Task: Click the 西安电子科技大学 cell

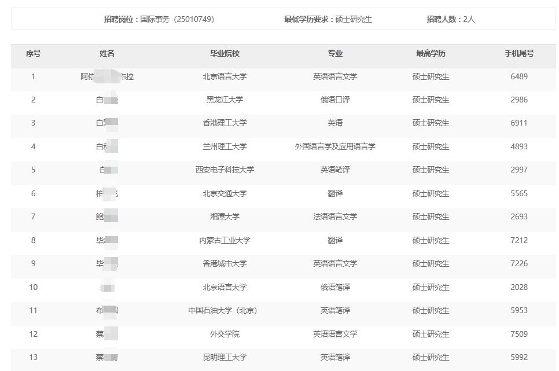Action: coord(225,170)
